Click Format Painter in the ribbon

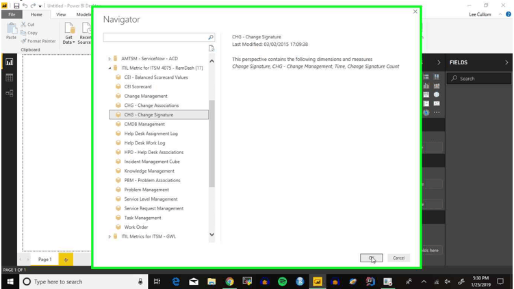coord(38,41)
